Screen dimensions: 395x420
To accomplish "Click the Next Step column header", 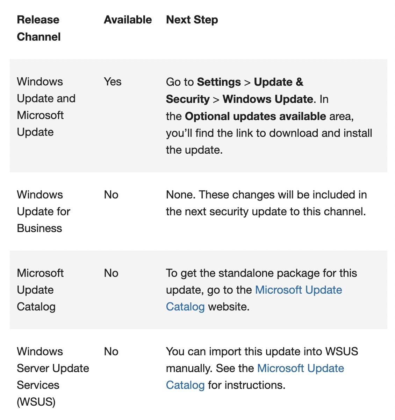I will point(192,20).
